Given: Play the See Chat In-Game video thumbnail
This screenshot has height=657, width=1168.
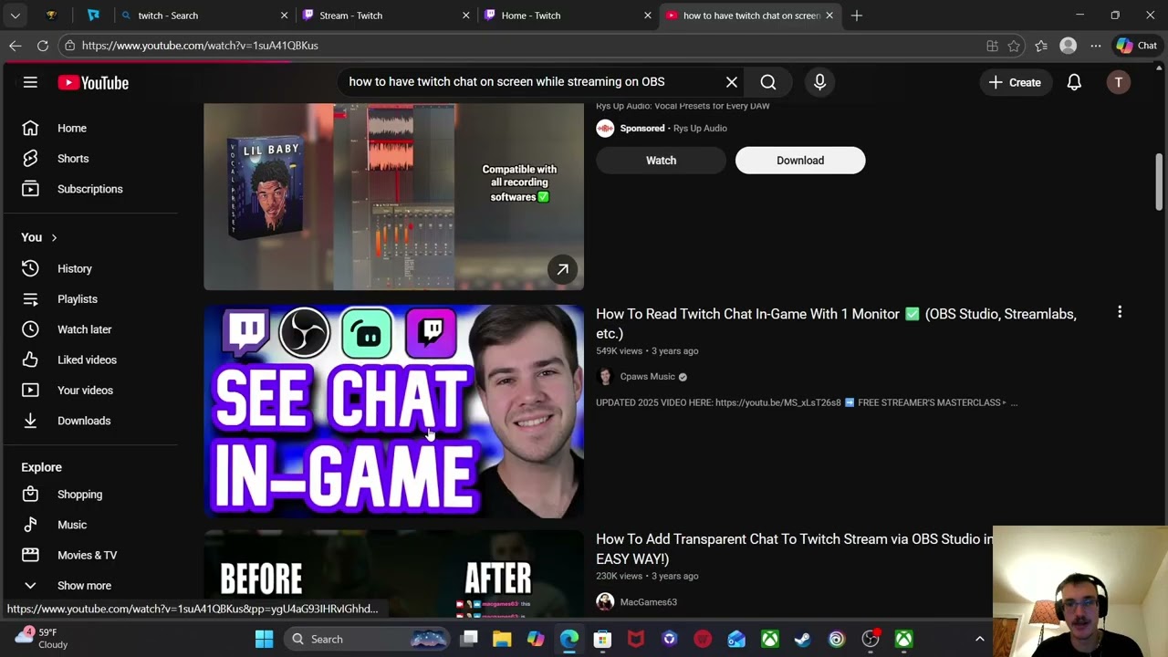Looking at the screenshot, I should tap(393, 412).
